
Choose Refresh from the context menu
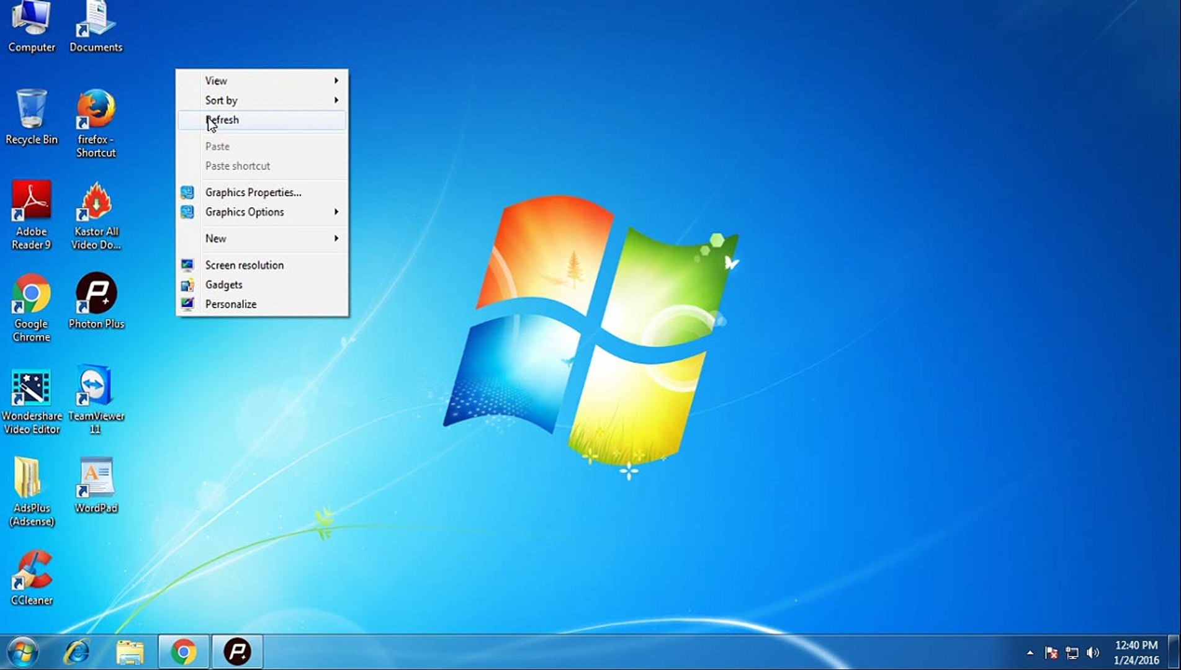pos(262,120)
